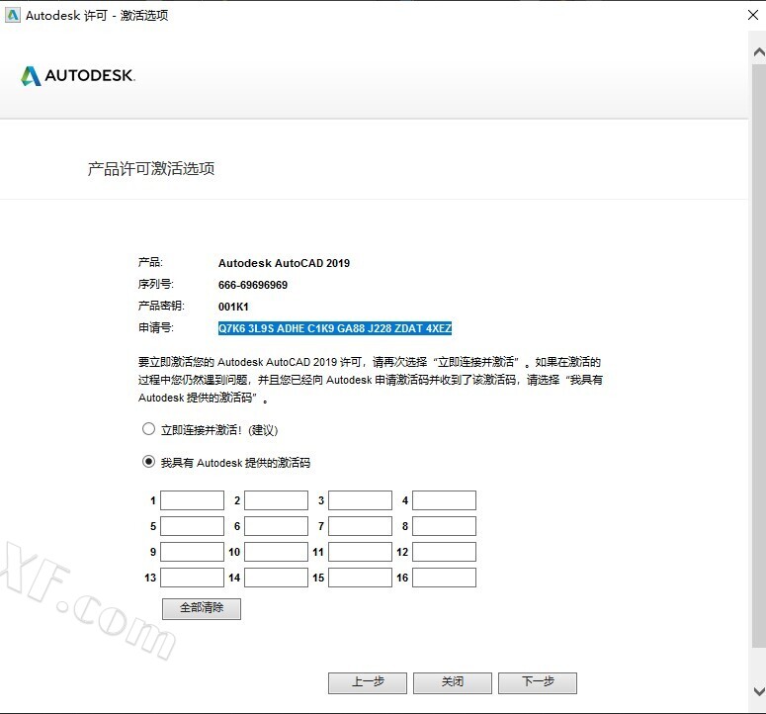Click the 产品许可激活选项 heading

tap(151, 168)
